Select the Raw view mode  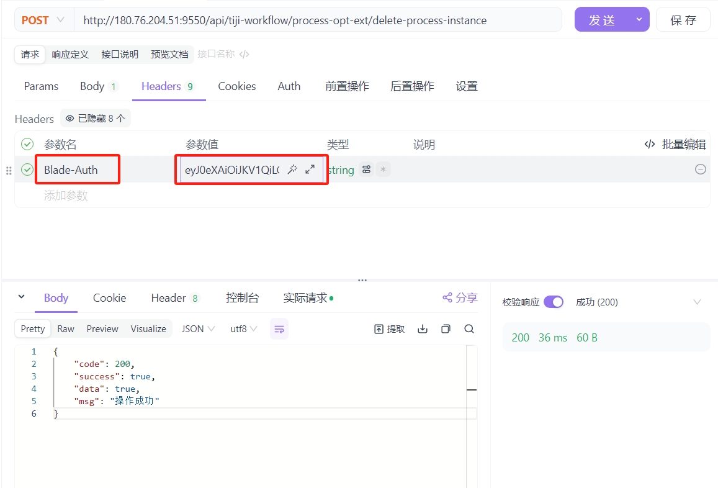(x=66, y=329)
